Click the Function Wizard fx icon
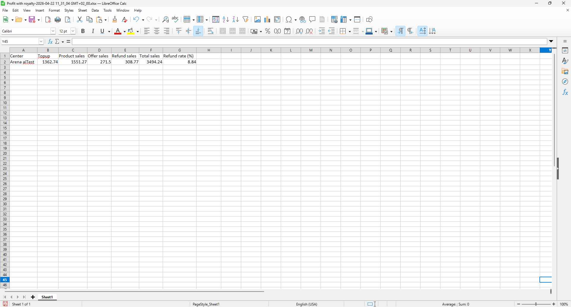The height and width of the screenshot is (307, 571). click(50, 42)
